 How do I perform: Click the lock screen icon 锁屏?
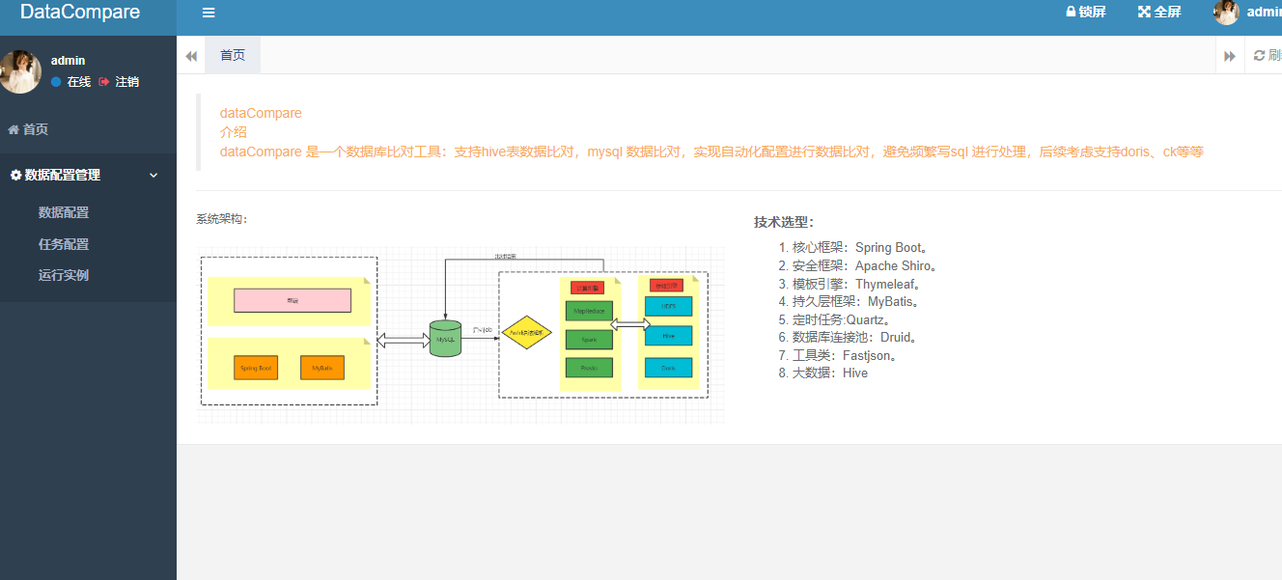click(x=1071, y=13)
